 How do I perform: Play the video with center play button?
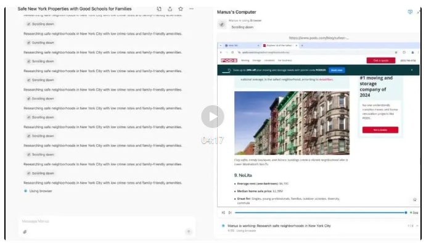click(213, 117)
